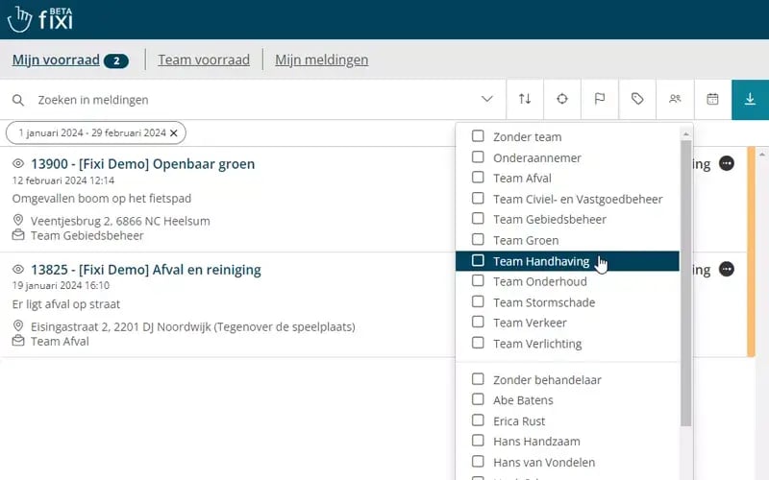Screen dimensions: 769x480
Task: Check the Team Handhaving checkbox
Action: pyautogui.click(x=478, y=261)
